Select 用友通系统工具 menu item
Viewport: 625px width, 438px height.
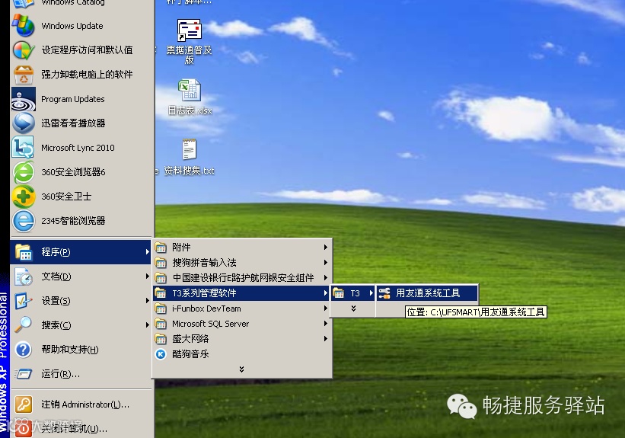click(x=426, y=293)
